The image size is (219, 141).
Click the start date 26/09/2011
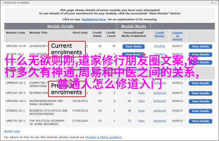(x=80, y=101)
